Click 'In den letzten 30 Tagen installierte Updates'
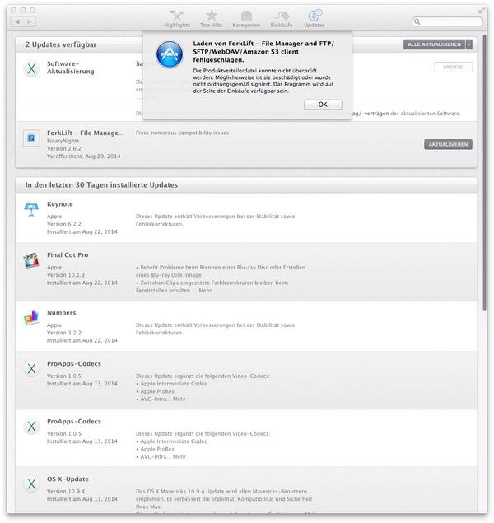 point(101,184)
